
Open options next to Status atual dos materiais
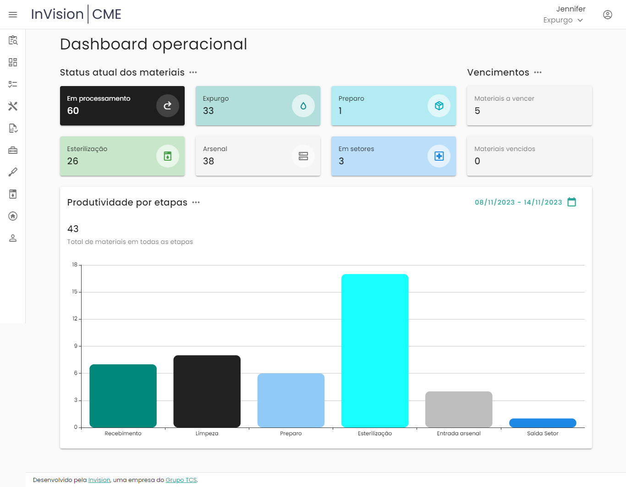click(x=193, y=72)
